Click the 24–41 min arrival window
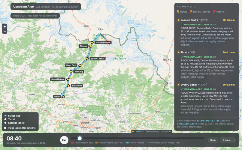The image size is (242, 150). pyautogui.click(x=228, y=52)
